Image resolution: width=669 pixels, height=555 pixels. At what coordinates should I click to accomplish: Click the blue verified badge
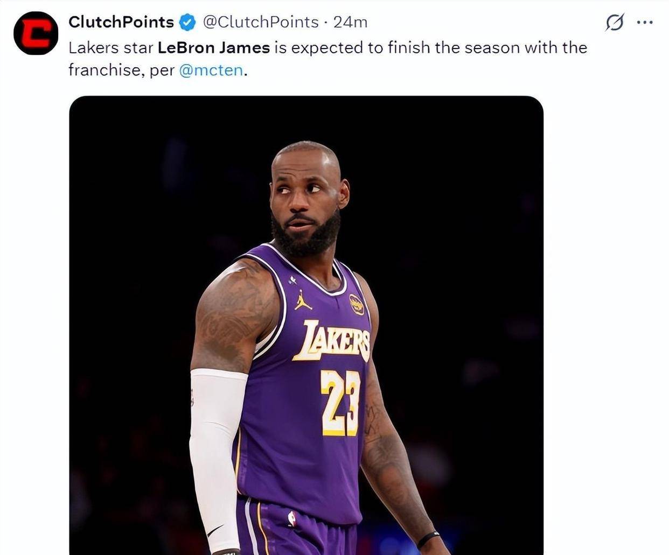[x=187, y=22]
